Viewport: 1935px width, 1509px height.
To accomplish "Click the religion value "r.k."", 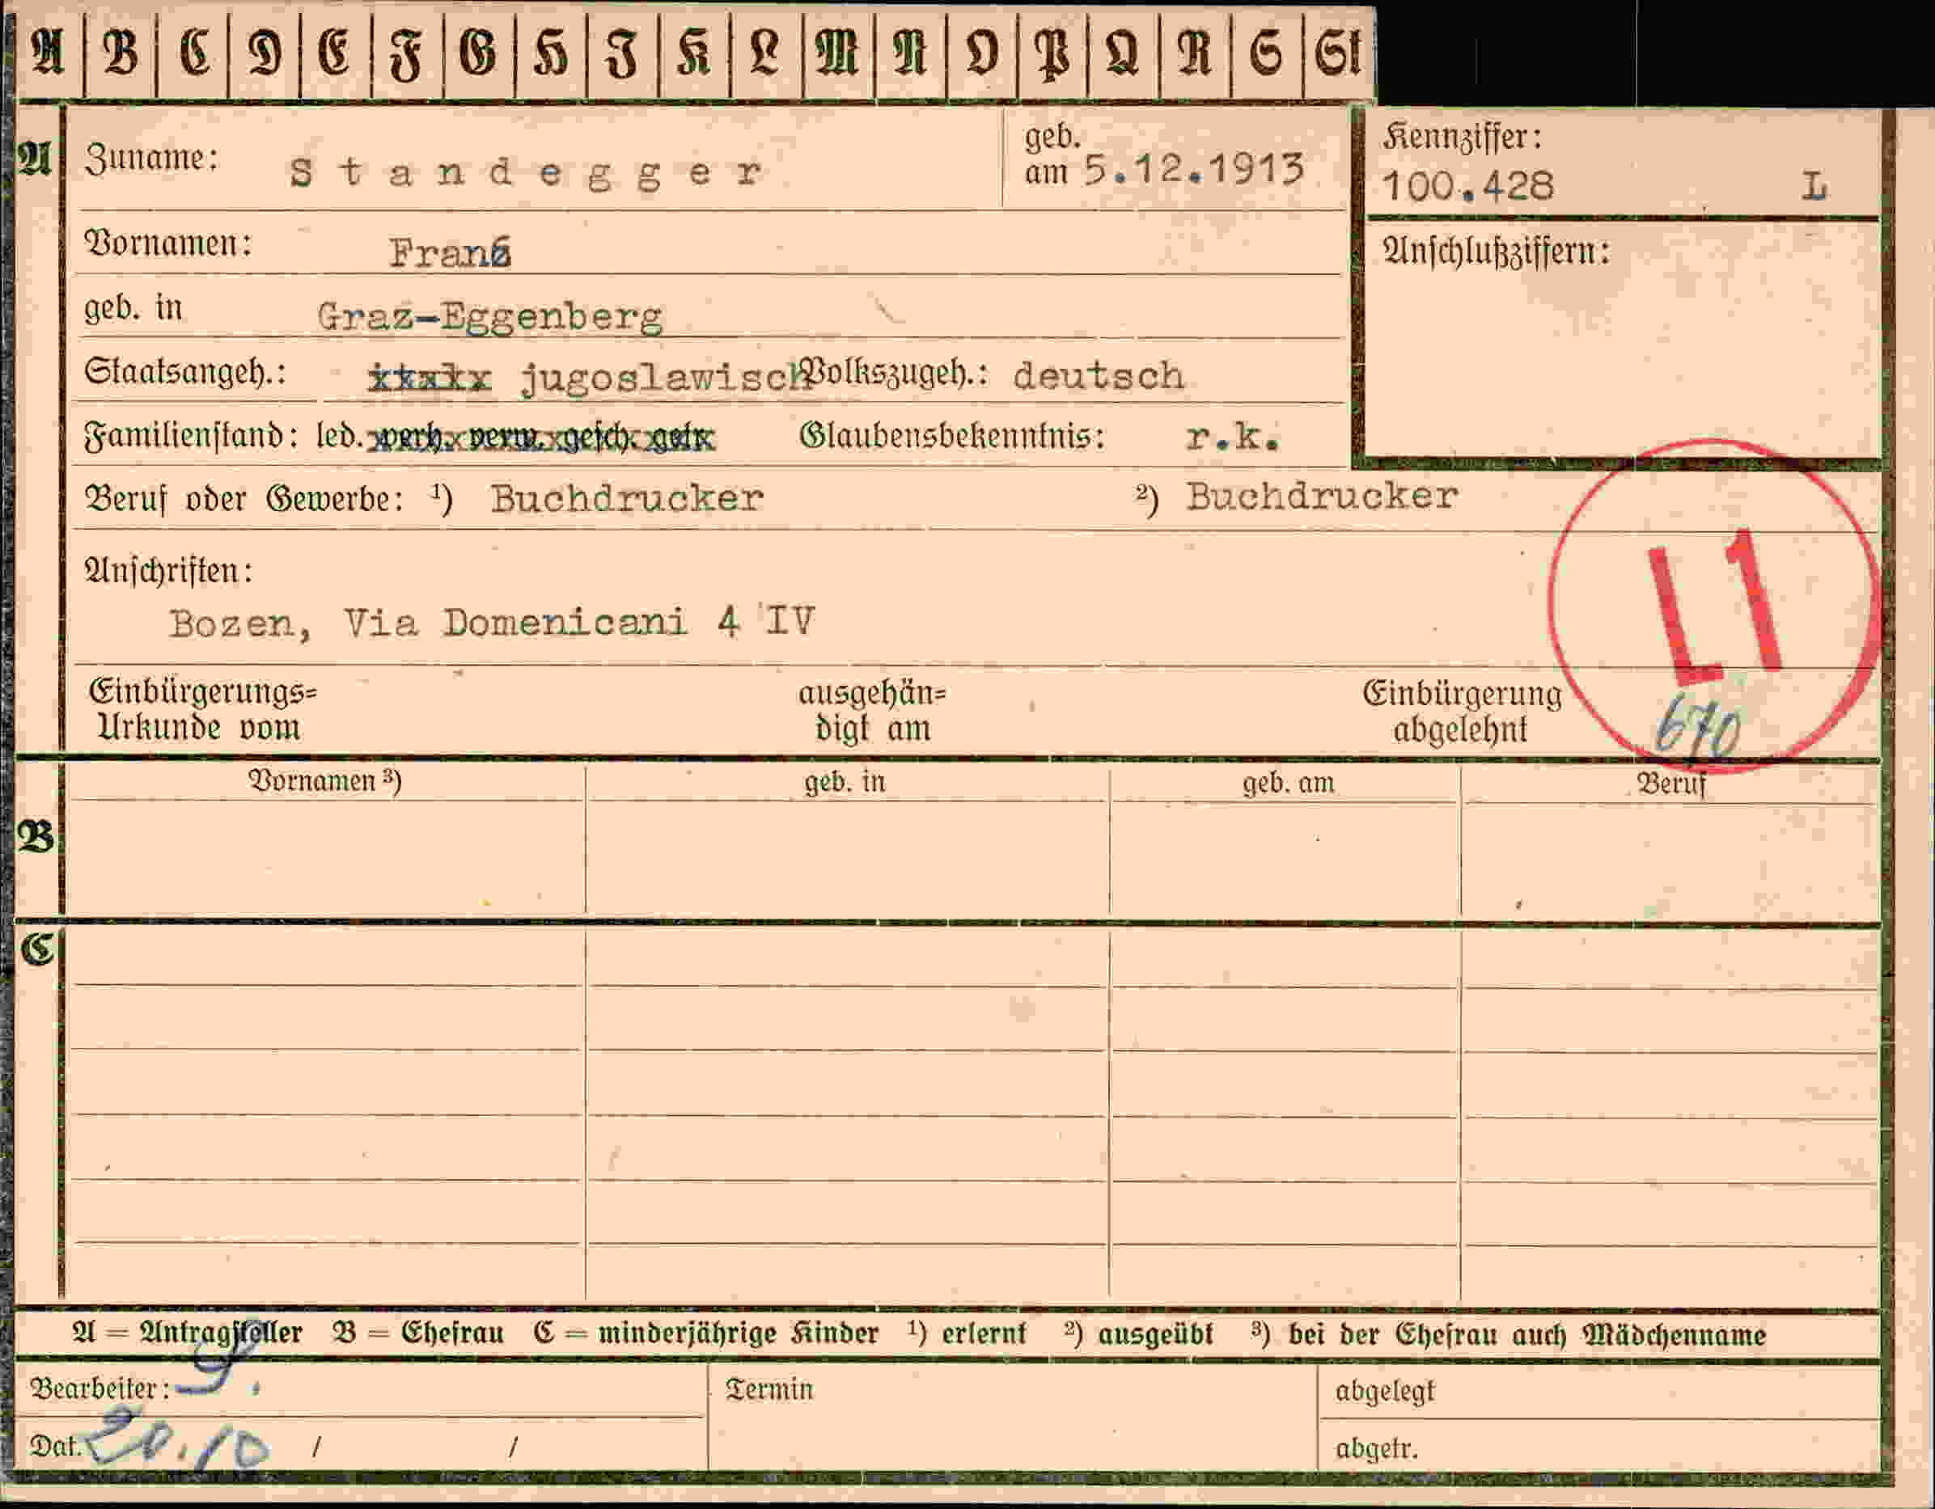I will [1232, 437].
